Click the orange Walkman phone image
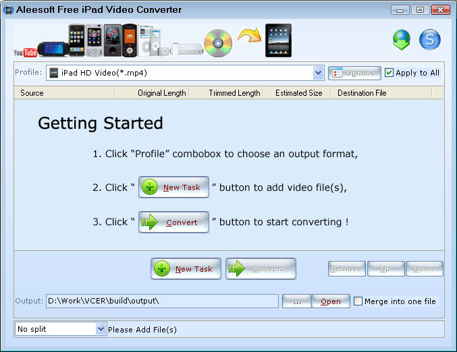 point(130,40)
